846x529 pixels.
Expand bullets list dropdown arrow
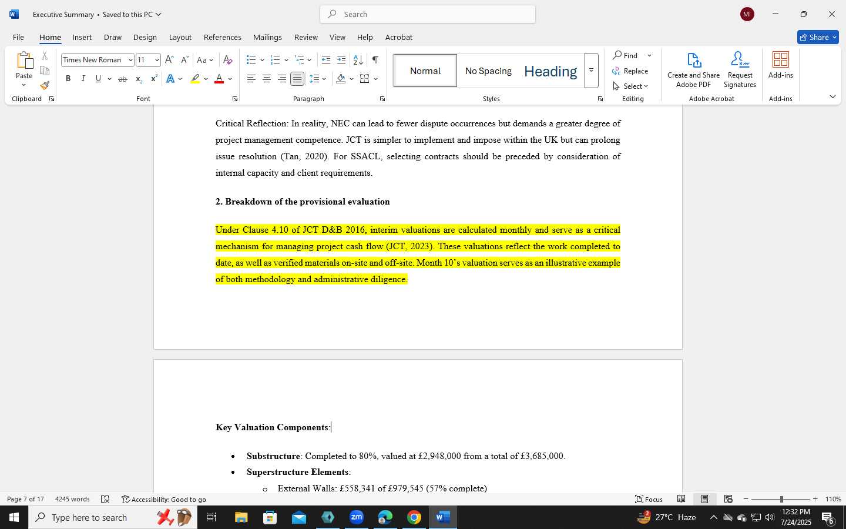pyautogui.click(x=262, y=60)
